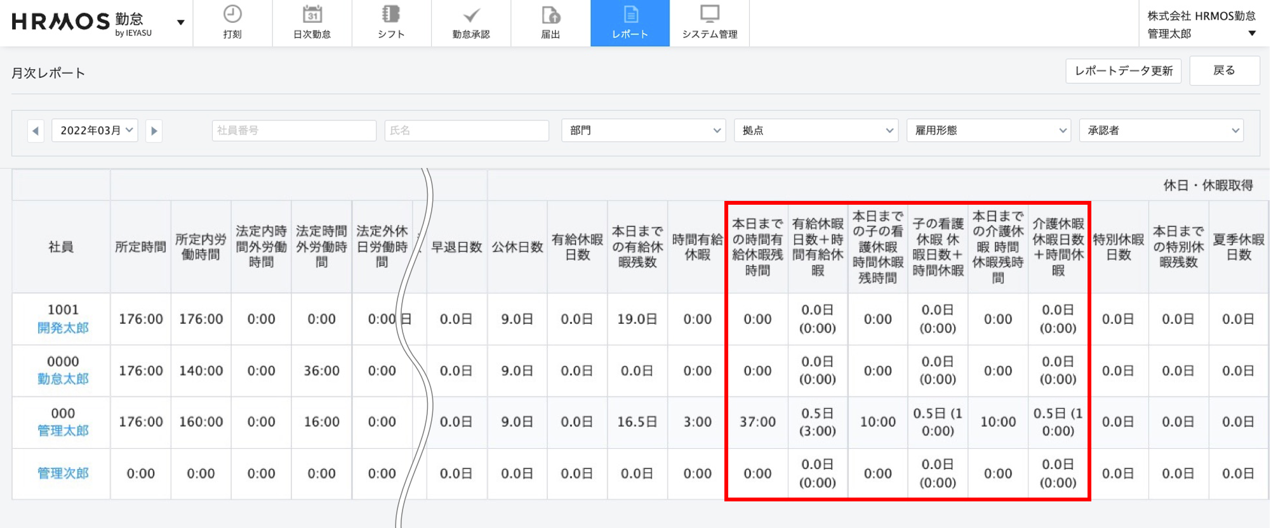
Task: Click the 社員番号 input field
Action: click(294, 131)
